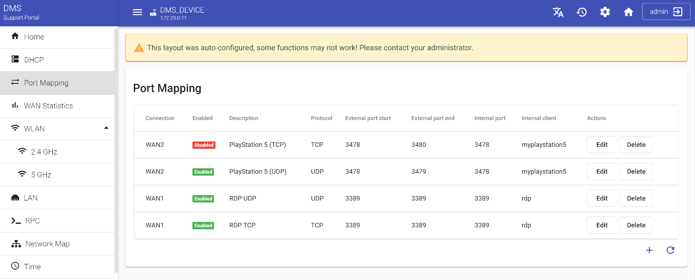
Task: Navigate to WAN Statistics
Action: tap(48, 106)
